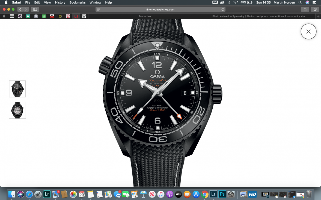Open Siri from the menu bar
This screenshot has width=321, height=200.
point(307,2)
